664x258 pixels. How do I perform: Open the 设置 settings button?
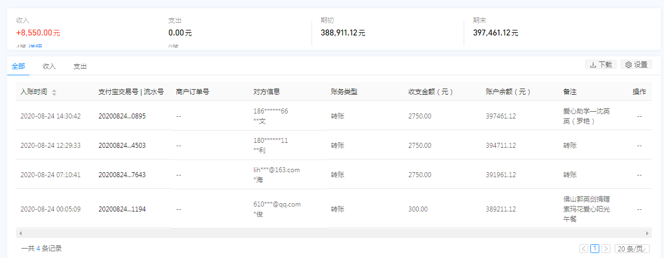point(636,65)
